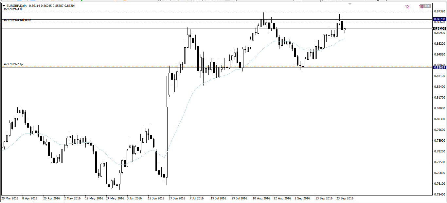Viewport: 447px width, 203px height.
Task: Click the 27 Jun 2016 date label
Action: coord(177,198)
